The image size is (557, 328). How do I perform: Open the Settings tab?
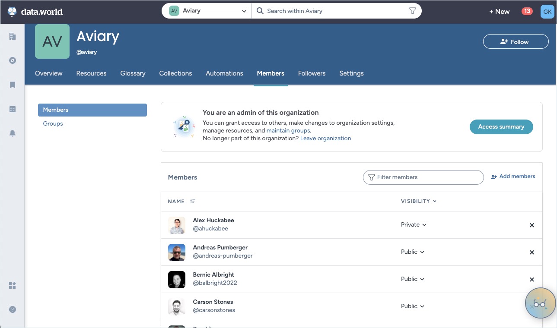pyautogui.click(x=351, y=73)
